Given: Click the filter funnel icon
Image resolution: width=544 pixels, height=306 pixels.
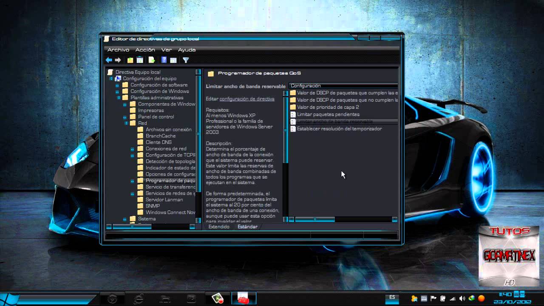Looking at the screenshot, I should [x=186, y=60].
